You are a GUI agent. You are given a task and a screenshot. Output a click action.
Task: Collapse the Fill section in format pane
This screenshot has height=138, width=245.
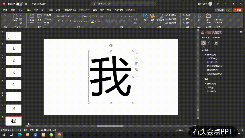203,50
